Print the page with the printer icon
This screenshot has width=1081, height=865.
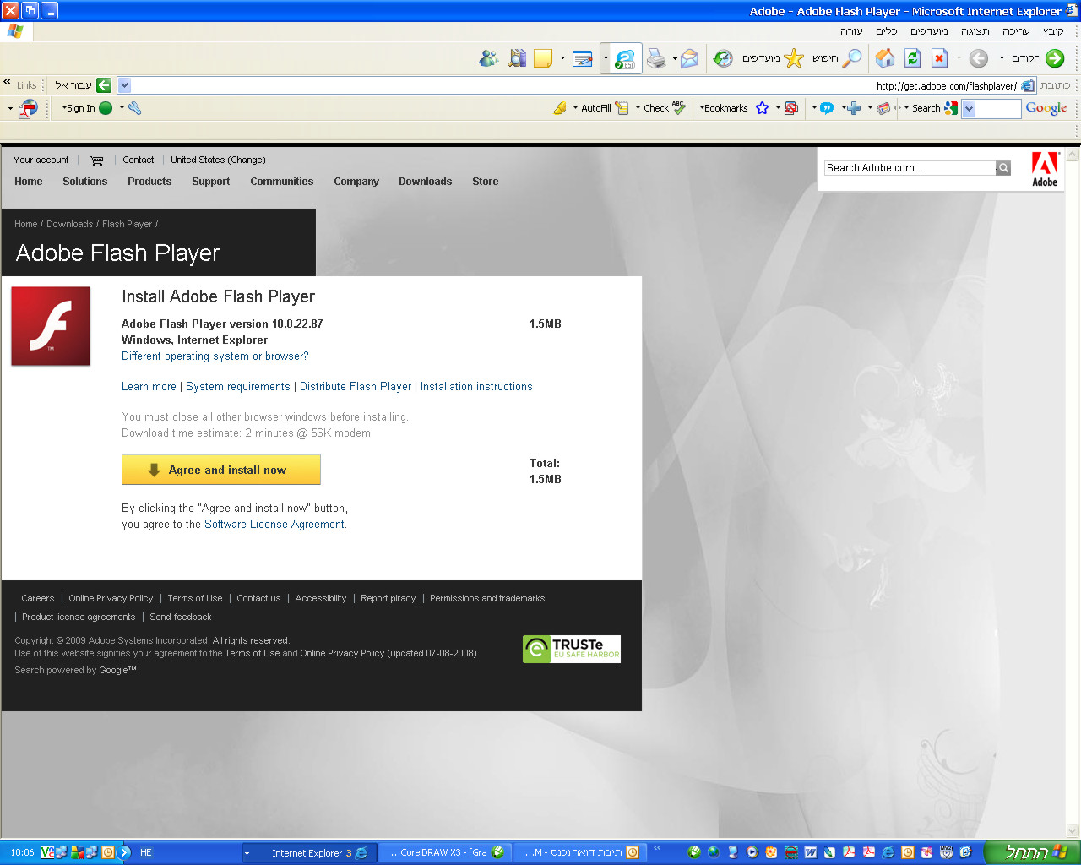coord(656,58)
